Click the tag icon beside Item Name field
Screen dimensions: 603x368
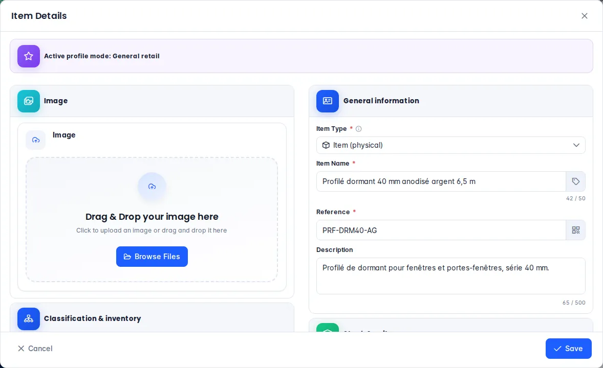click(x=576, y=181)
